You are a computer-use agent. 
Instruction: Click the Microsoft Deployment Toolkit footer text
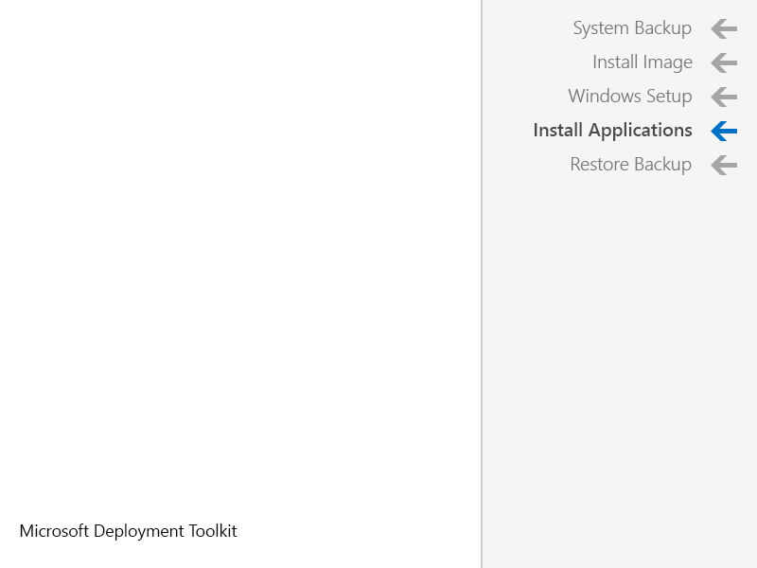tap(128, 531)
